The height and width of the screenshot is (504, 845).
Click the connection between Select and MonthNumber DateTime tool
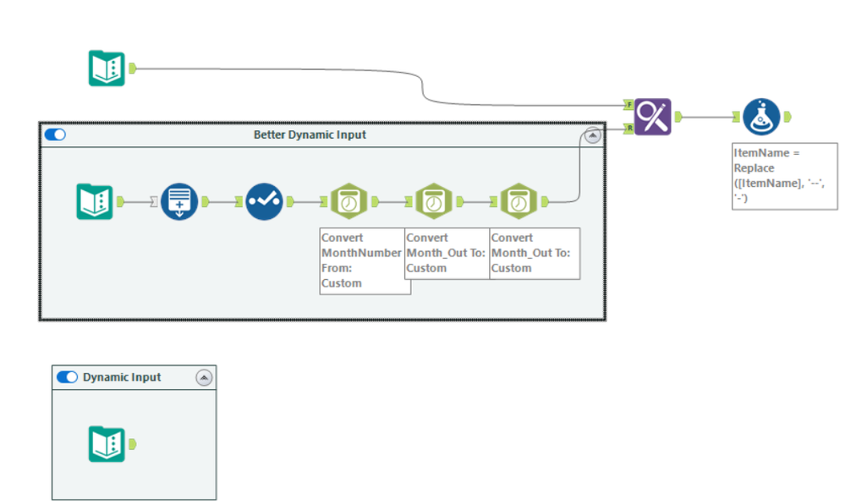pos(307,201)
